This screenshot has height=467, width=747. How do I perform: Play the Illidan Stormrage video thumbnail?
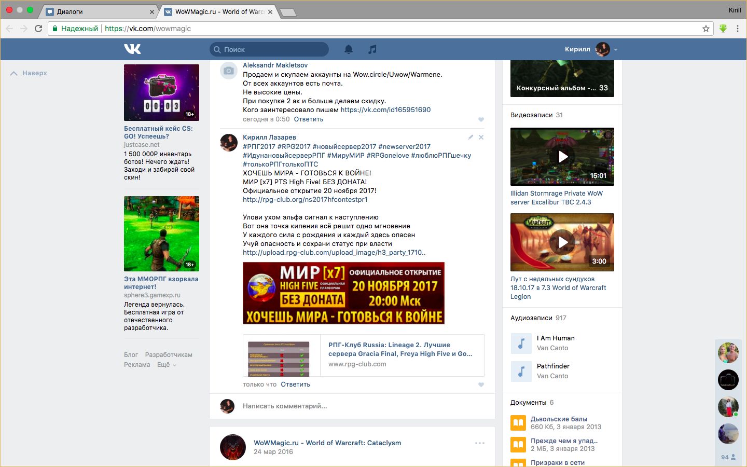coord(562,157)
